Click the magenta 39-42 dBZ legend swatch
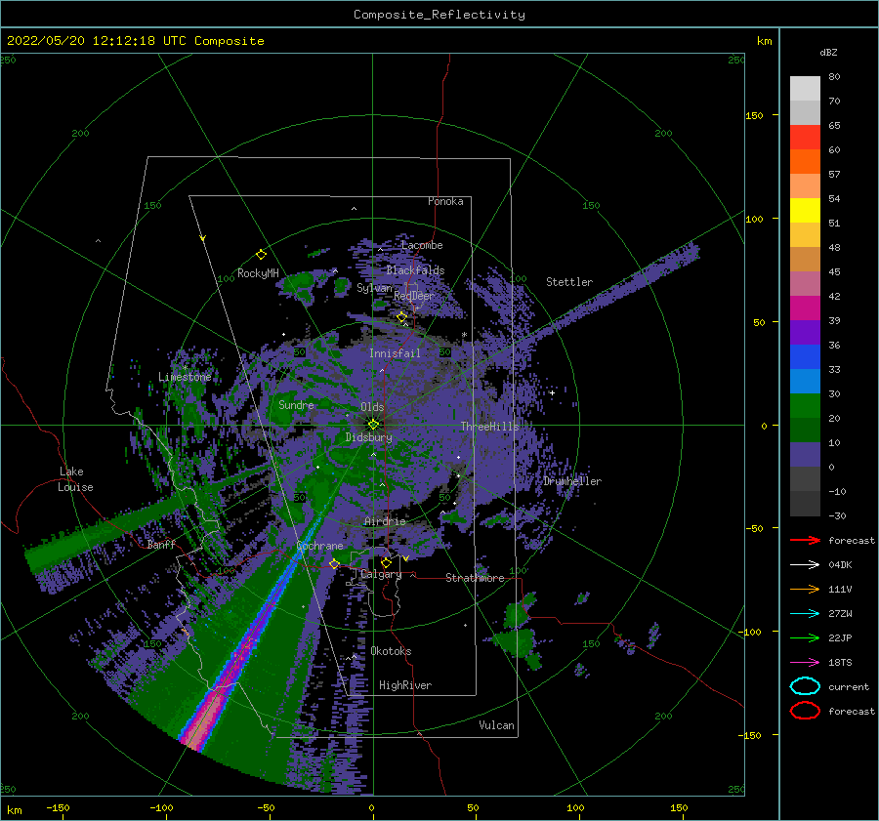The height and width of the screenshot is (821, 879). coord(805,308)
